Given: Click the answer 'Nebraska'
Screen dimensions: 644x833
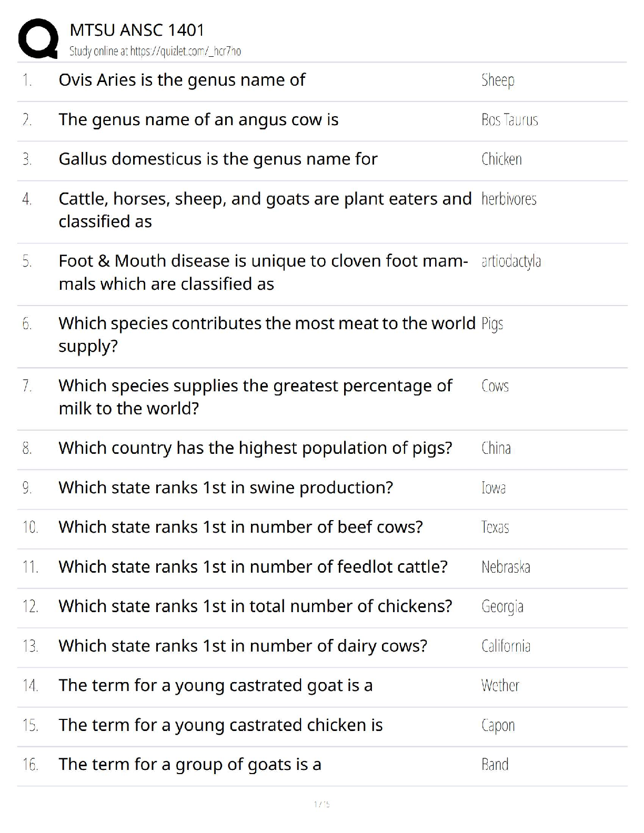Looking at the screenshot, I should click(x=506, y=567).
